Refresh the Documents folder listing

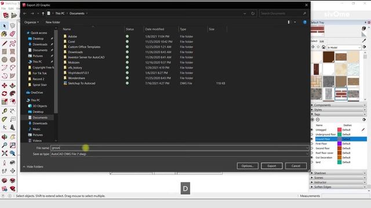coord(253,13)
